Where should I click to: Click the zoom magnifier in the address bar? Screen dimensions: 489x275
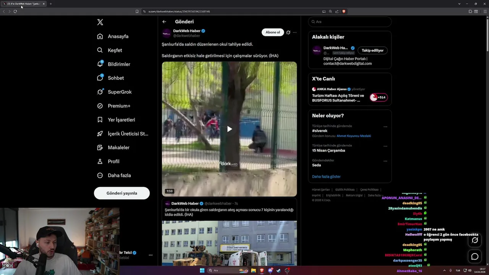(x=330, y=11)
